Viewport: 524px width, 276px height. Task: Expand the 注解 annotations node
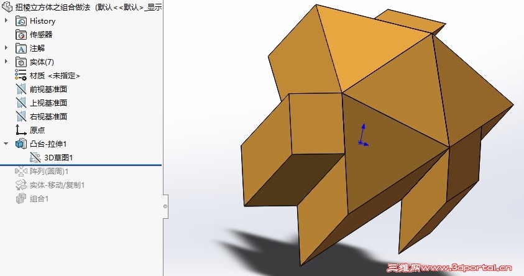6,48
